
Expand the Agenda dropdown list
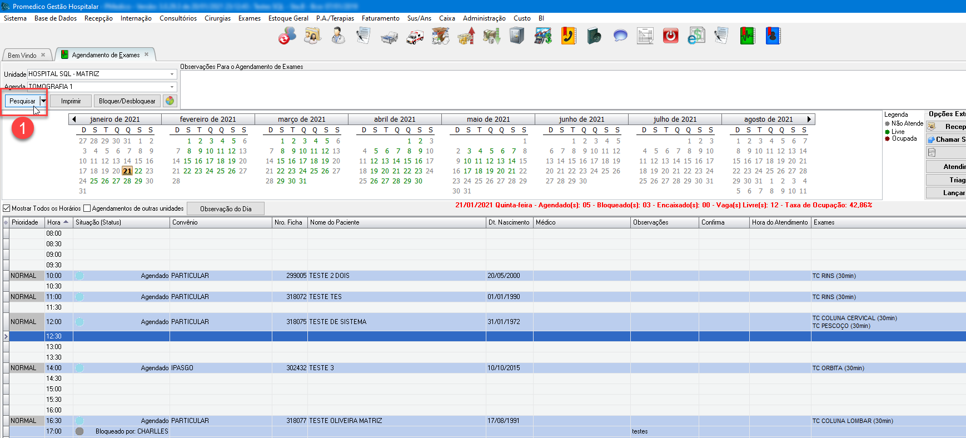[x=172, y=87]
